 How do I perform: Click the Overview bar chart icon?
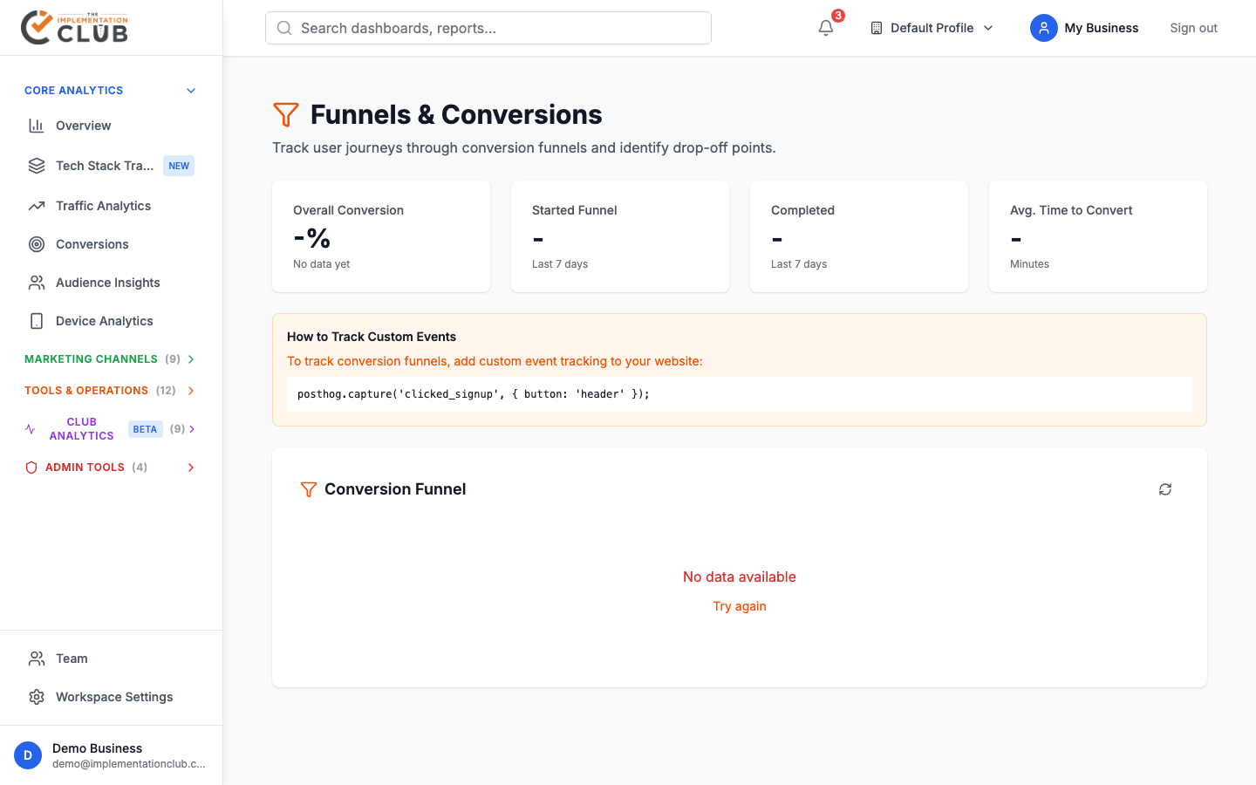click(x=37, y=126)
